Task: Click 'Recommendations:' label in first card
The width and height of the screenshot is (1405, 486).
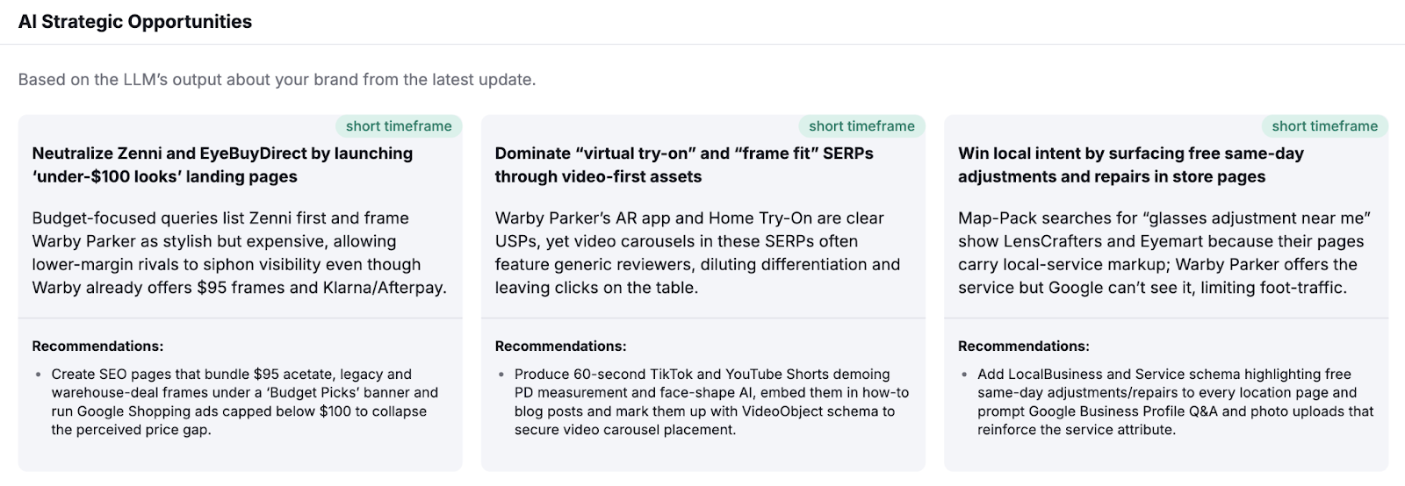Action: coord(97,347)
